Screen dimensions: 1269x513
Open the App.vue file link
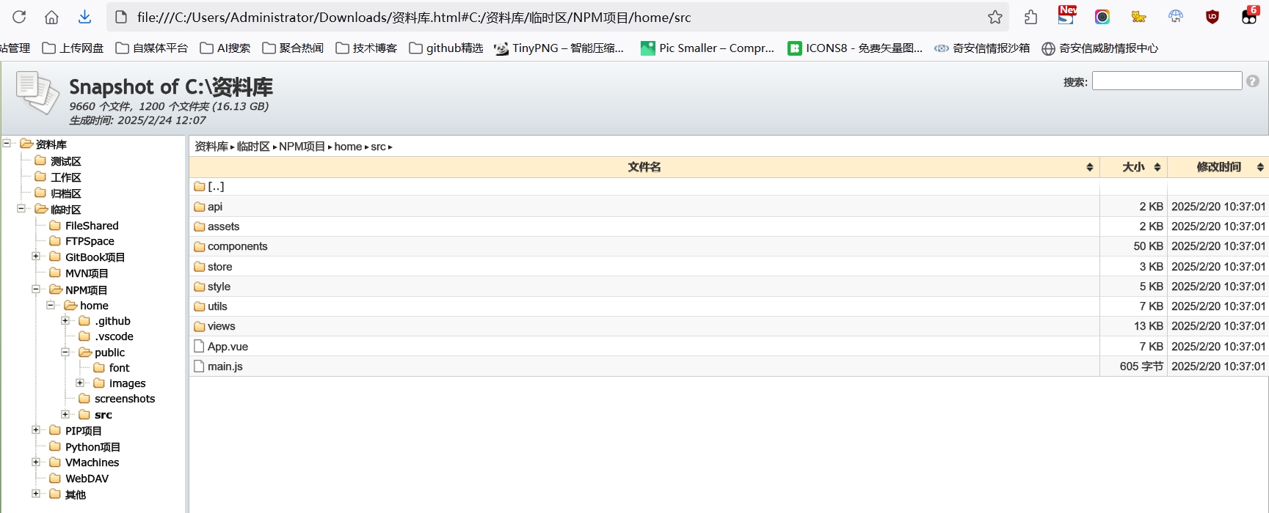click(228, 347)
